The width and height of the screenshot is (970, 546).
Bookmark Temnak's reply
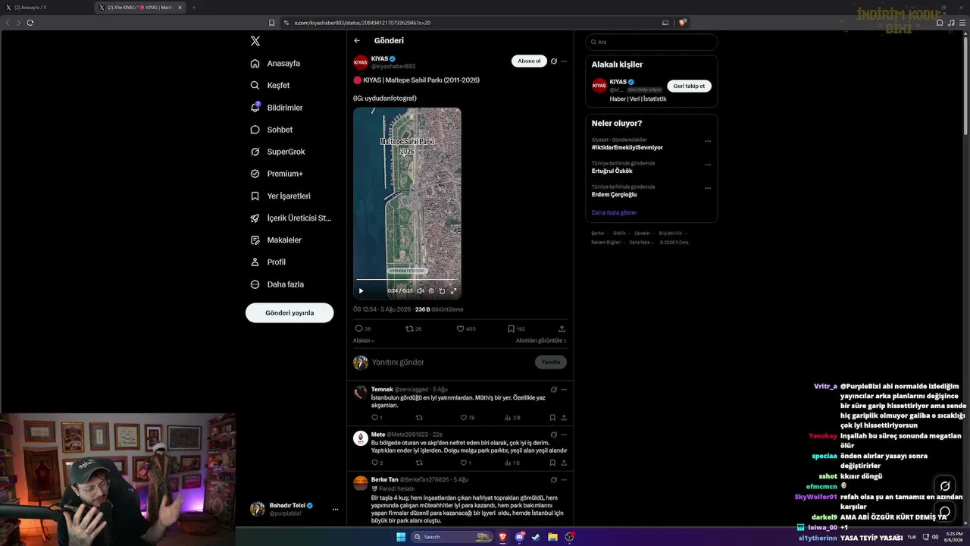552,418
